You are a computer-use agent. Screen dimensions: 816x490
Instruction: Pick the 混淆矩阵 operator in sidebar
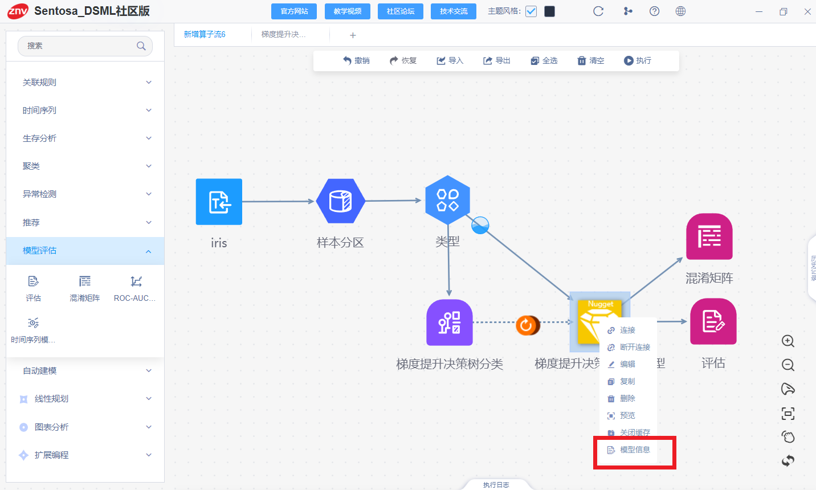click(84, 288)
